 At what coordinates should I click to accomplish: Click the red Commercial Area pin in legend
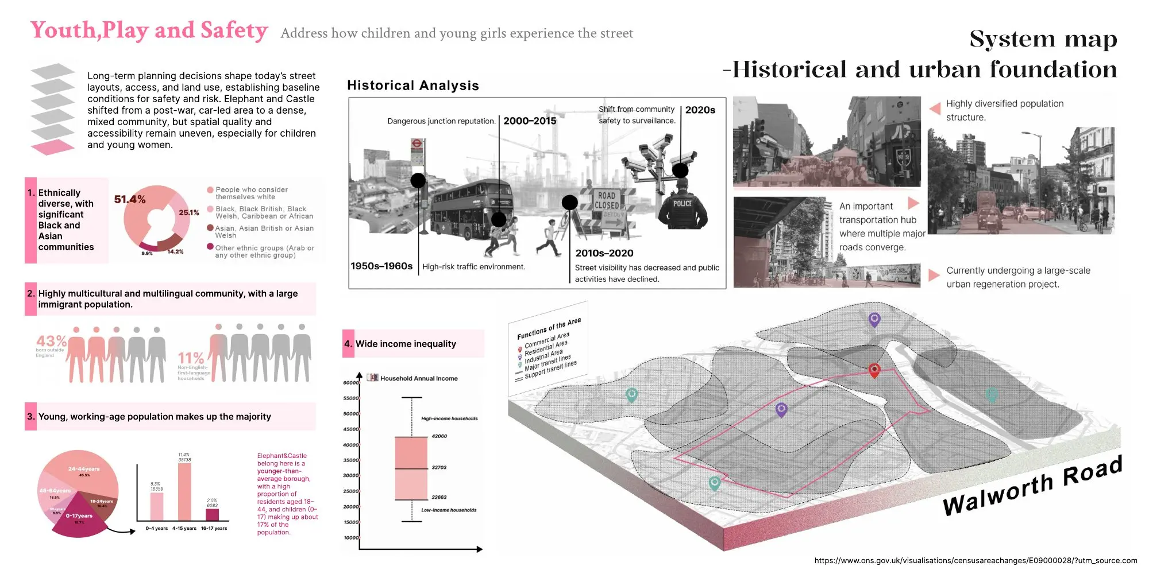click(520, 350)
